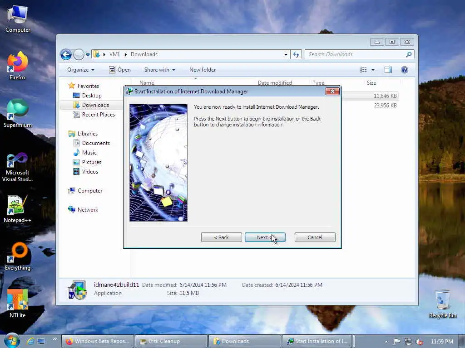
Task: Sort files by Size column header
Action: [371, 83]
